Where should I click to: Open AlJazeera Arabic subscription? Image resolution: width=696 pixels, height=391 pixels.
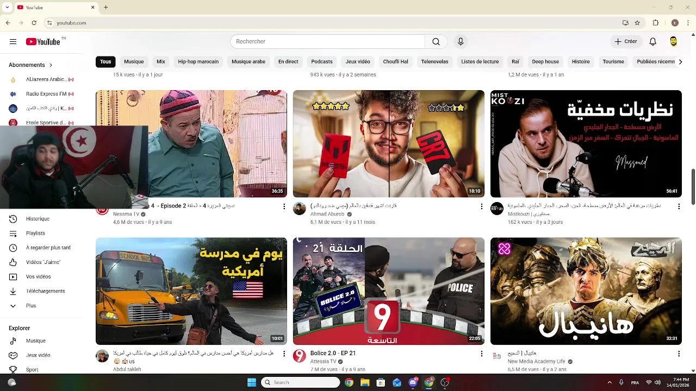(x=42, y=79)
